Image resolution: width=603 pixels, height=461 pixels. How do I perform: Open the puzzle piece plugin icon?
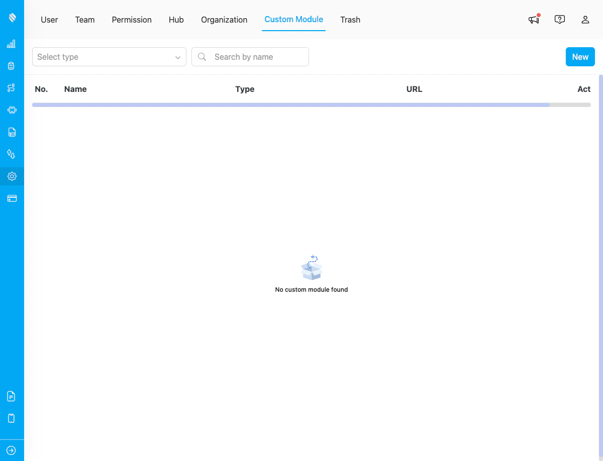[x=12, y=110]
